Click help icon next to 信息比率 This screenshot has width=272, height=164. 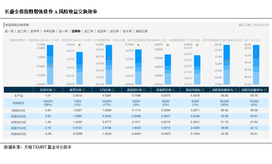[x=54, y=90]
